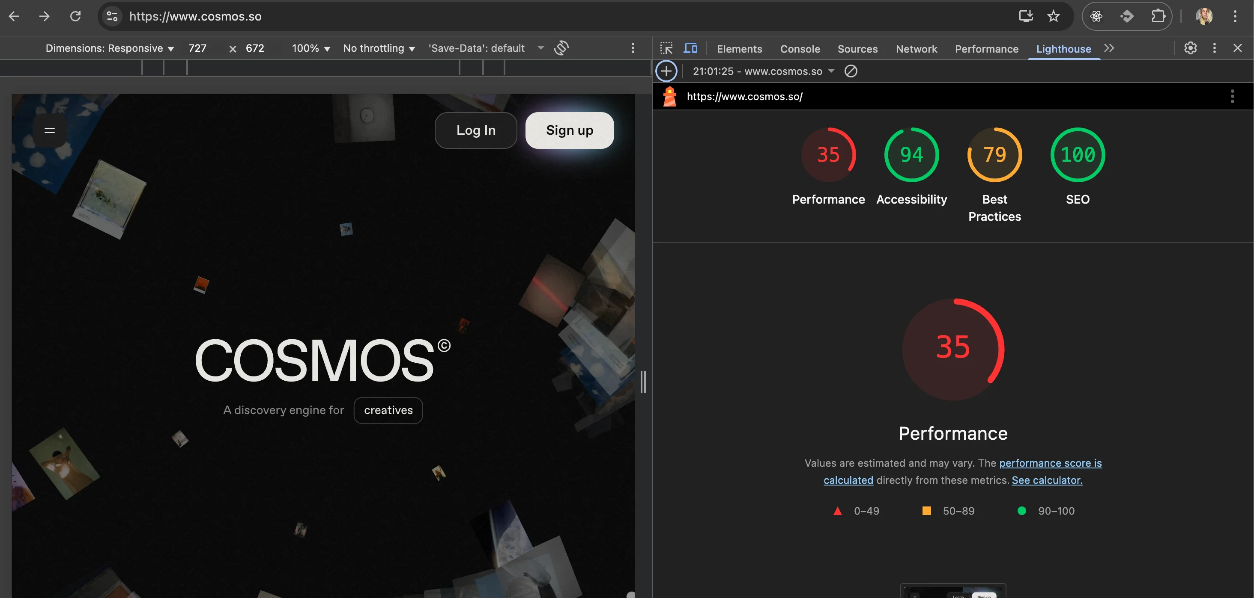Open the Chrome profile avatar

(x=1204, y=17)
